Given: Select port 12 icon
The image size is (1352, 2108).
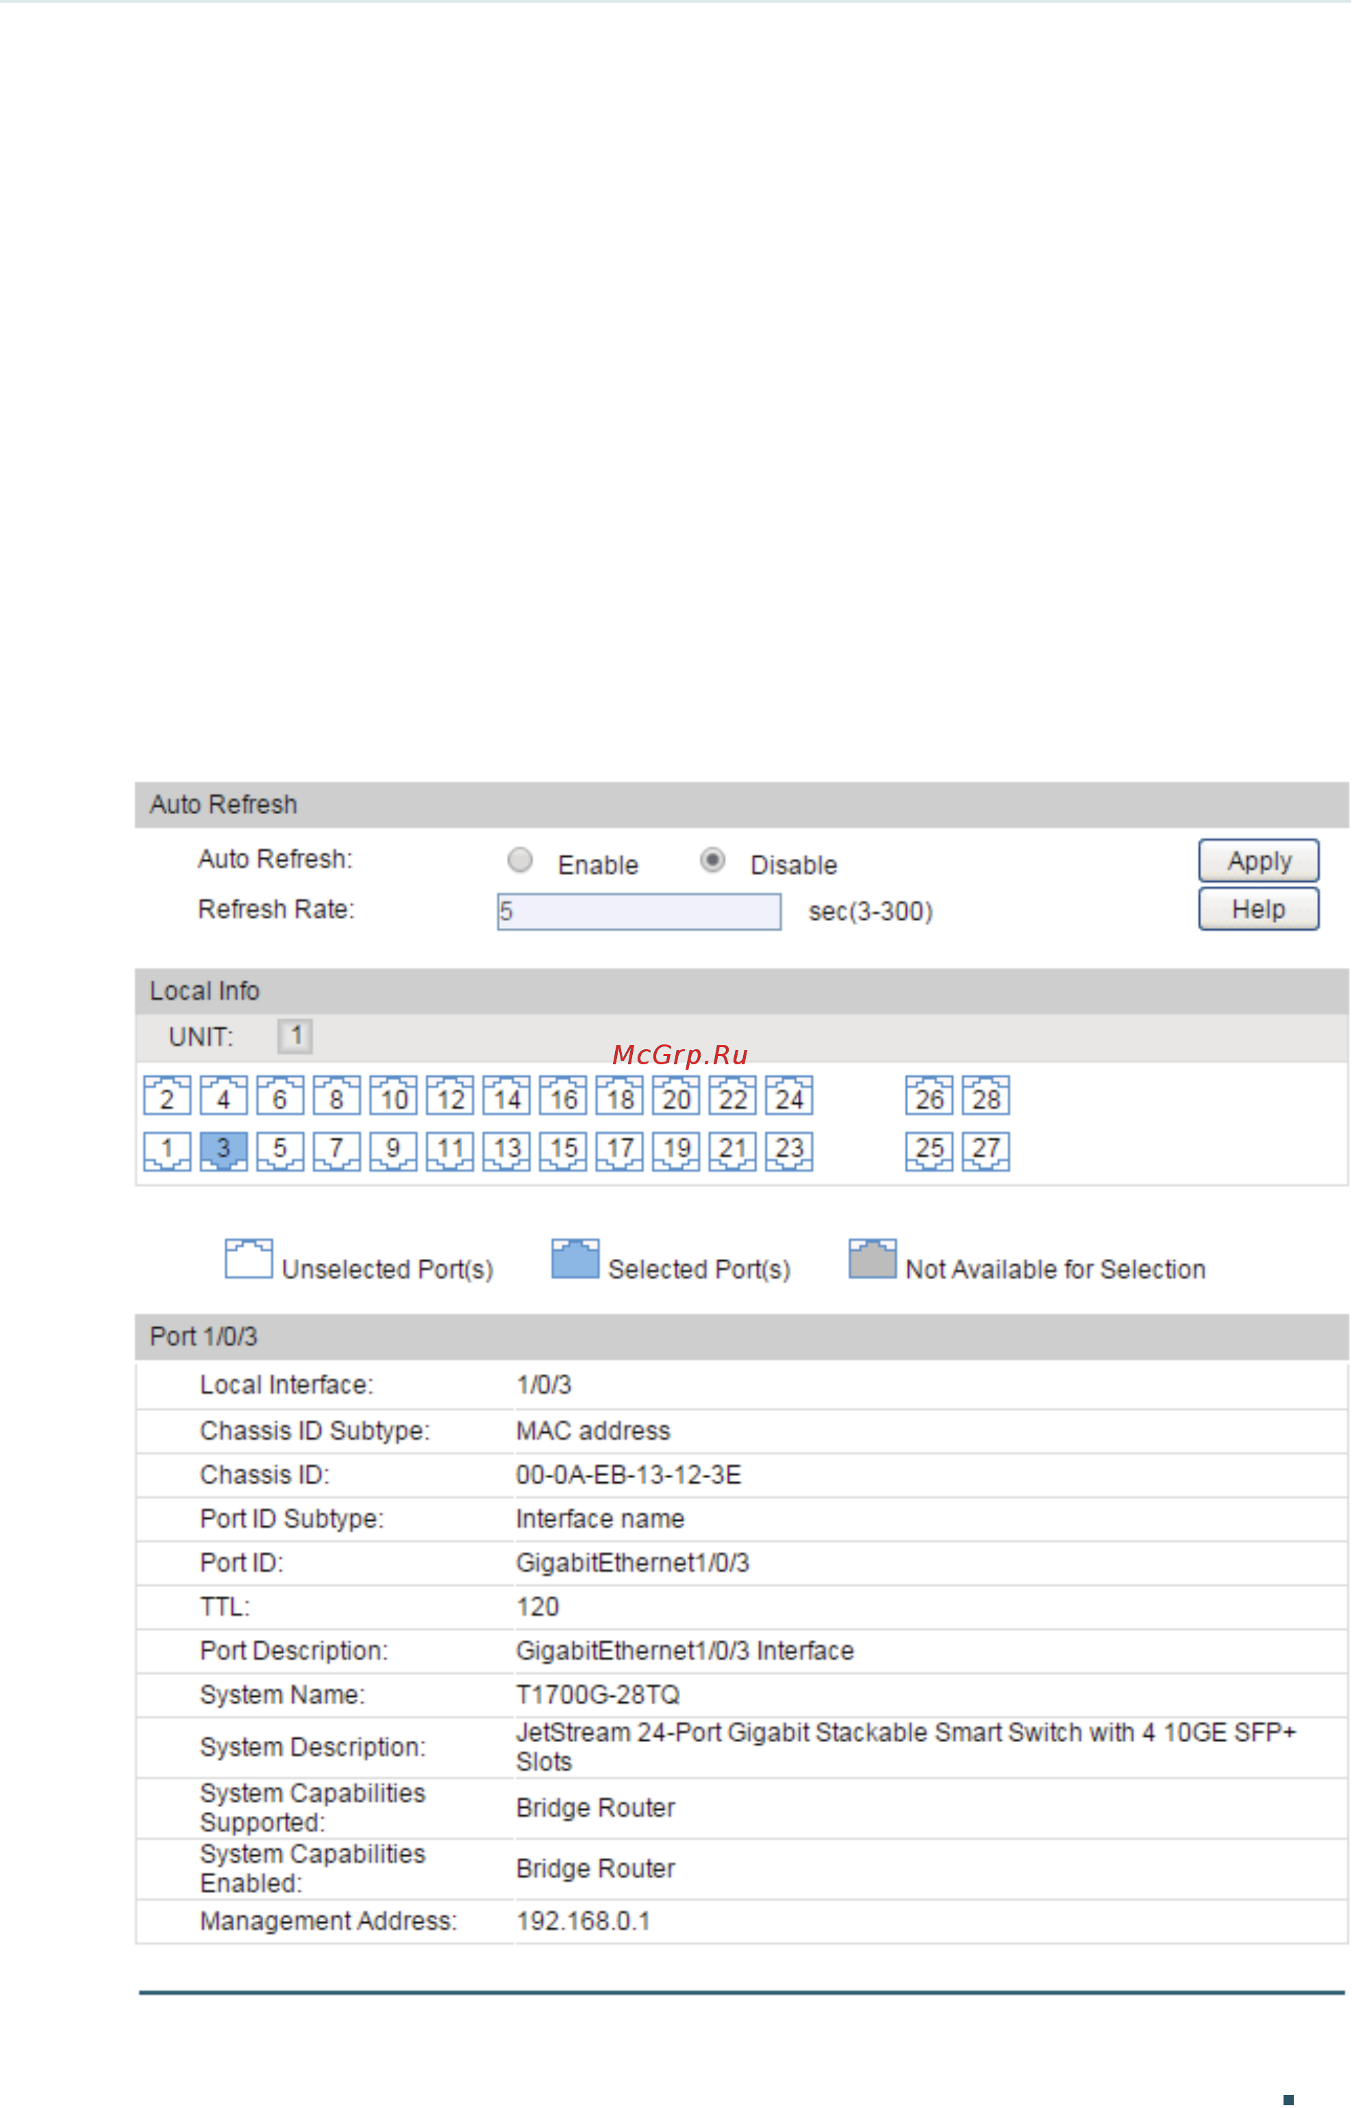Looking at the screenshot, I should (449, 1095).
